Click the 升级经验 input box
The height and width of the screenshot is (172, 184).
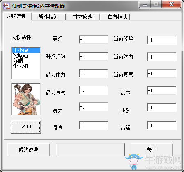click(x=93, y=57)
